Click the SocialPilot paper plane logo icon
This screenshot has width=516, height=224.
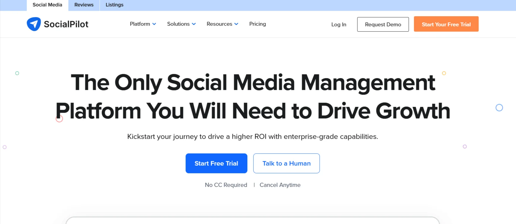tap(34, 24)
